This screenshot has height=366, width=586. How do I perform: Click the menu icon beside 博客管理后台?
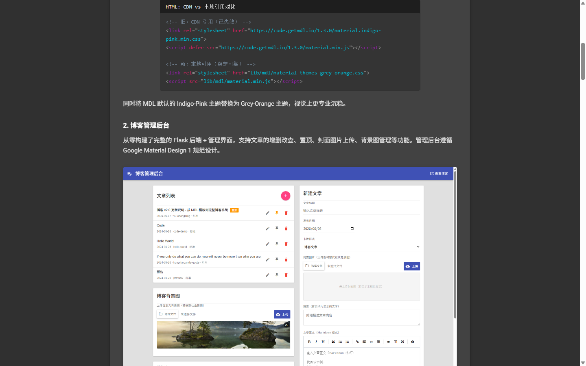tap(129, 174)
